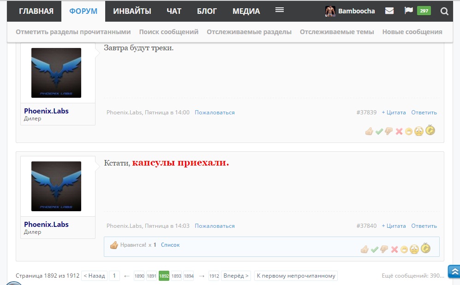Click the scroll-to-top double arrow button
Viewport: 460px width, 285px height.
point(454,272)
